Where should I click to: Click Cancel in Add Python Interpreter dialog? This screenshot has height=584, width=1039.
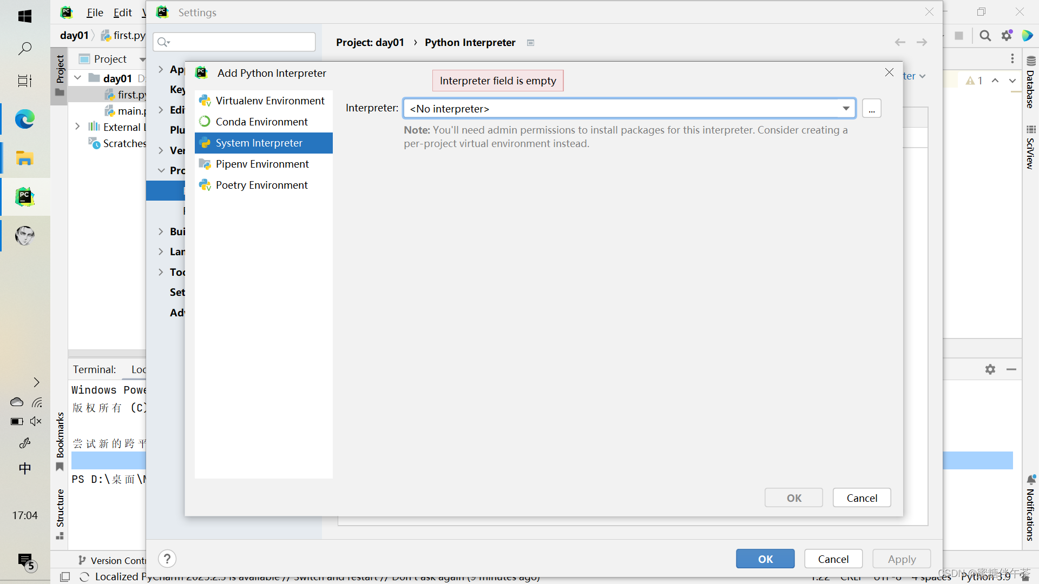point(861,498)
